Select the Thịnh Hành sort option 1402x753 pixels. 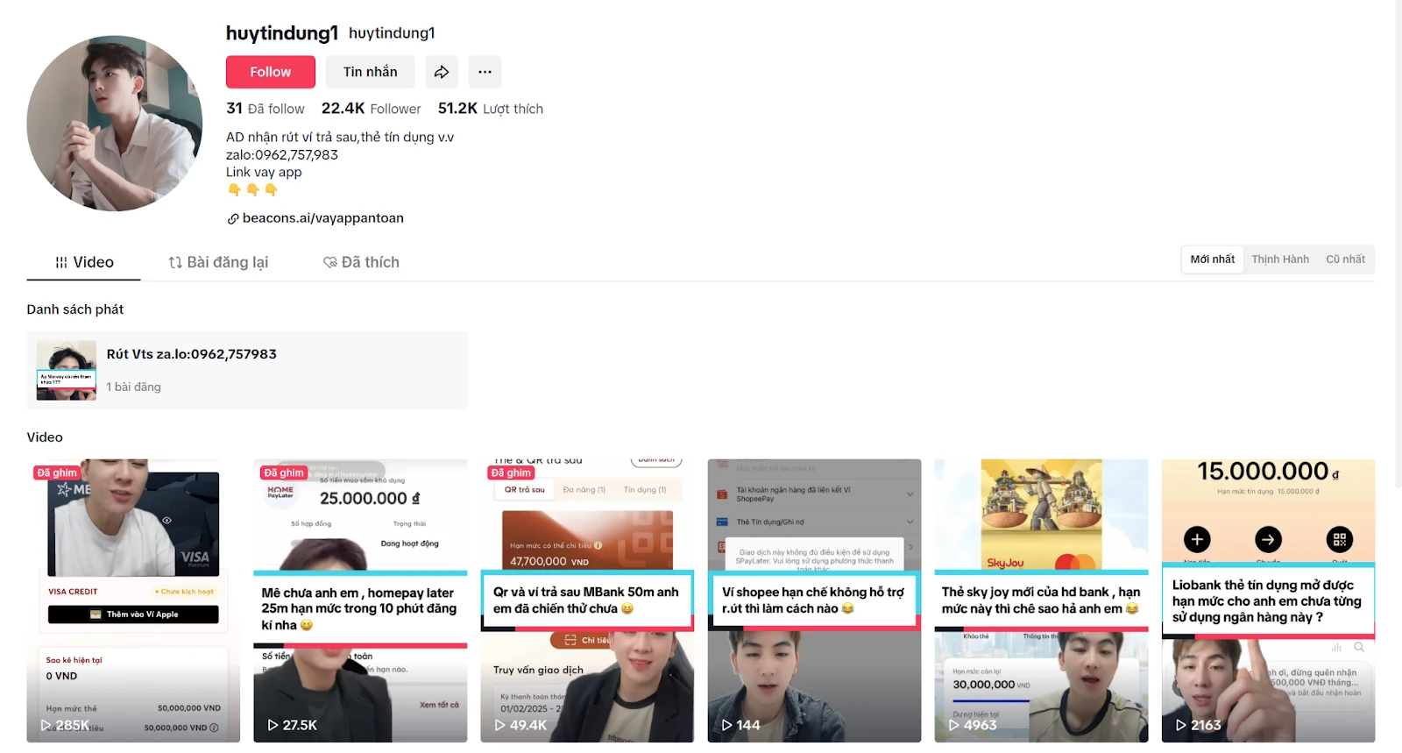pyautogui.click(x=1280, y=259)
